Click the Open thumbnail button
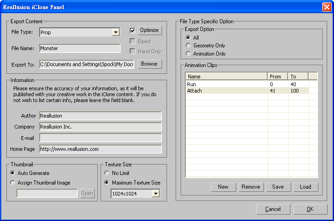Image resolution: width=334 pixels, height=221 pixels. [x=87, y=193]
